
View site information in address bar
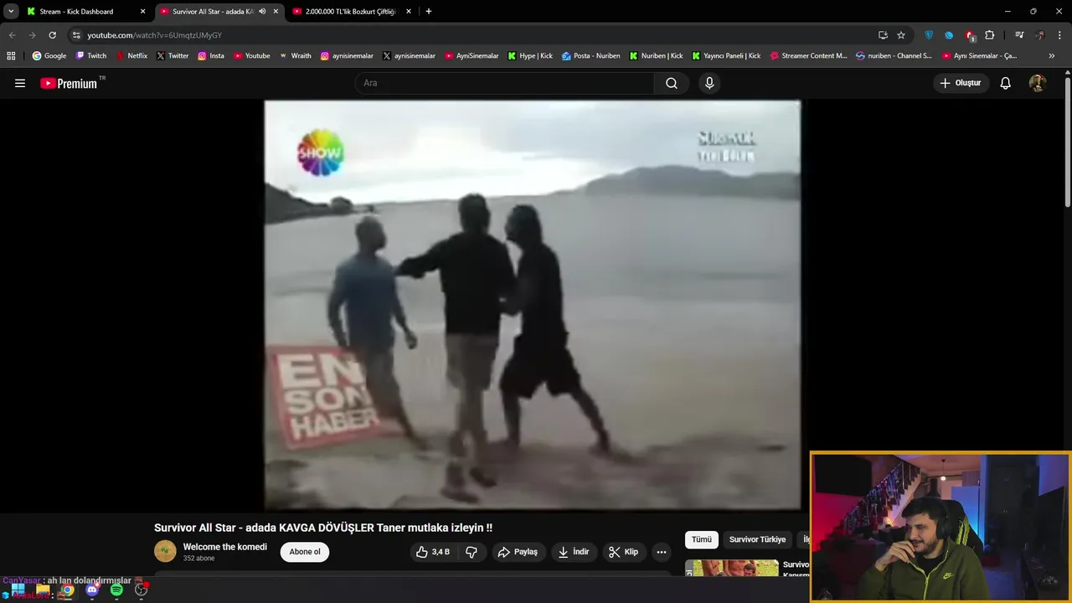[x=76, y=35]
